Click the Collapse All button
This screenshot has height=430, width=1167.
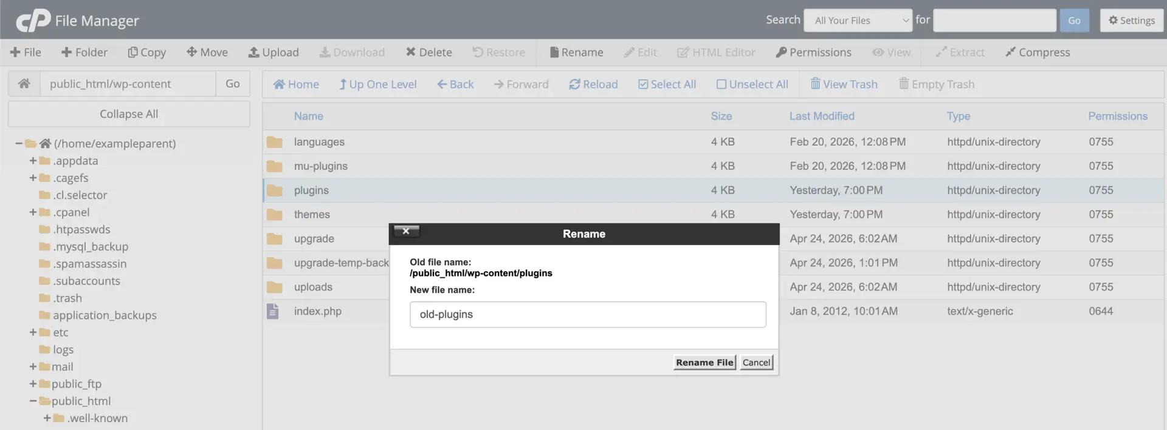pyautogui.click(x=129, y=114)
